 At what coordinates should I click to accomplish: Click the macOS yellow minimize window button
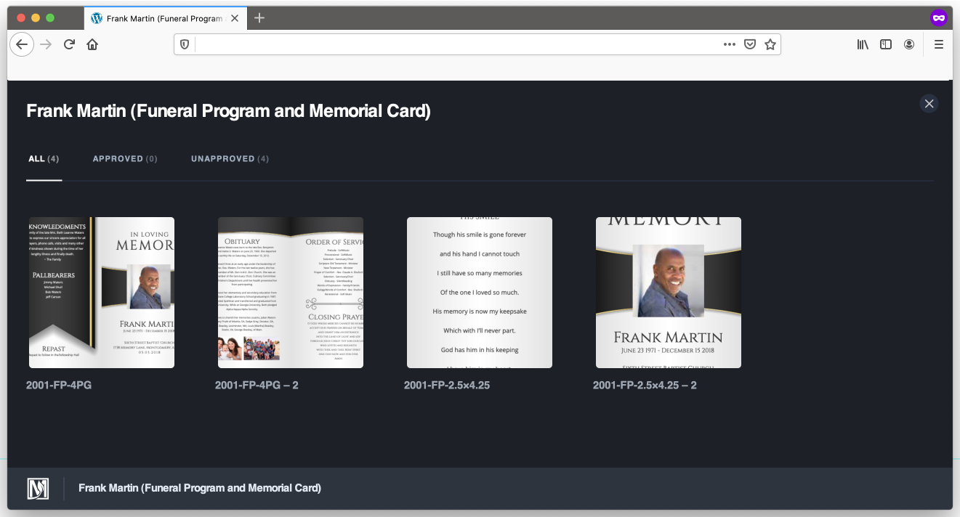click(x=35, y=17)
